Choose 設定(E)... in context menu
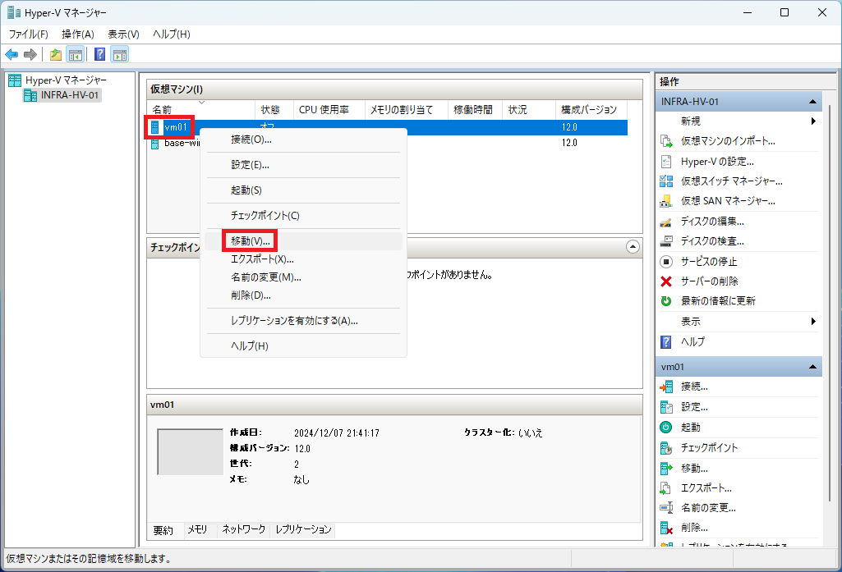842x572 pixels. (303, 165)
